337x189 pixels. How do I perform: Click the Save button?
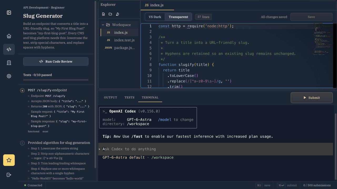[311, 17]
